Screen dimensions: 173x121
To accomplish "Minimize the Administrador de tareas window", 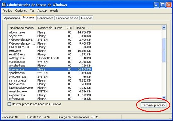I will (156, 5).
